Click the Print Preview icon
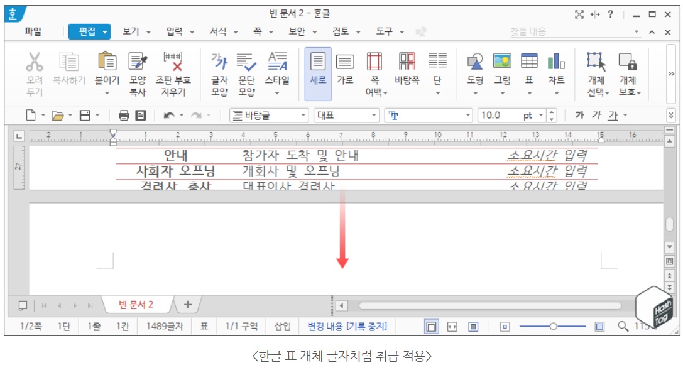The image size is (683, 370). [x=140, y=116]
